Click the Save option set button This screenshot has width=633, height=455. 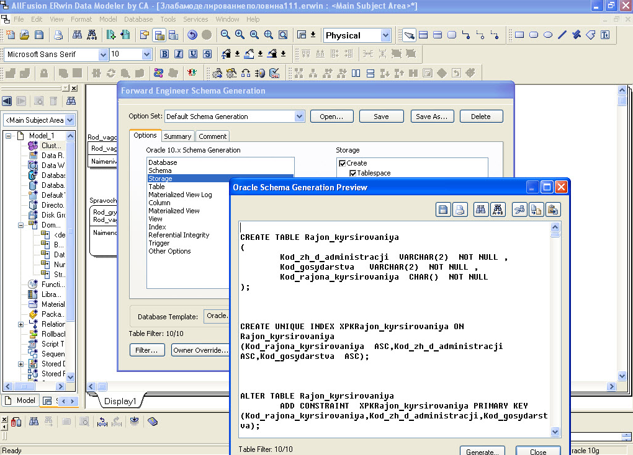click(381, 117)
